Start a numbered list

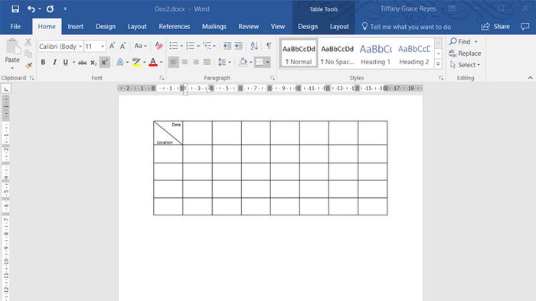(x=191, y=46)
